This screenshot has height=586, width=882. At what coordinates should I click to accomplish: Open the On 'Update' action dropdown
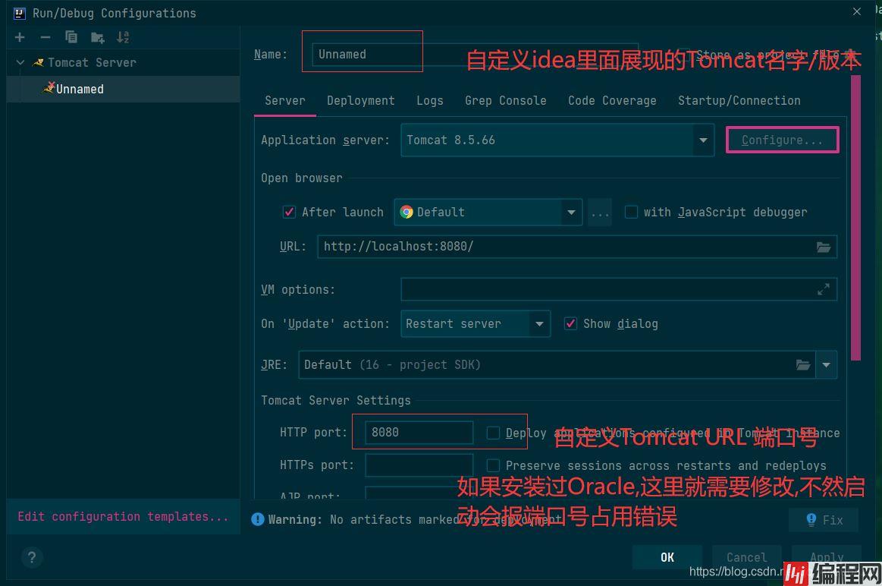coord(539,323)
